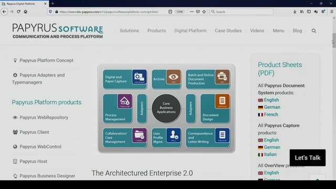Open the Videos navigation item

(257, 30)
